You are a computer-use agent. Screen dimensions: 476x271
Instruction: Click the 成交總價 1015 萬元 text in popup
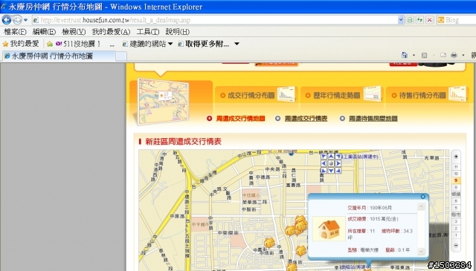click(373, 219)
